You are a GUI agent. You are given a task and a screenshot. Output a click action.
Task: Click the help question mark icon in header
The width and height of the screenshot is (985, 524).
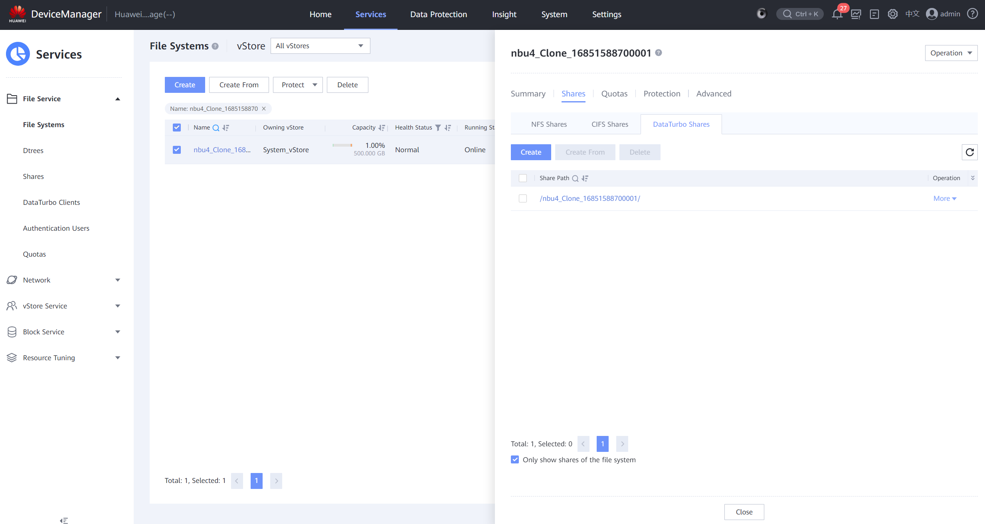[972, 14]
